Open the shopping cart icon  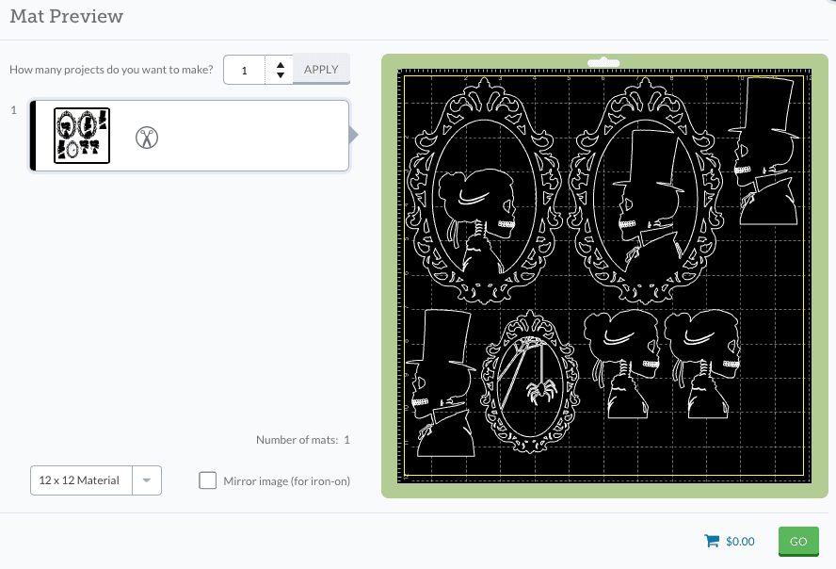(x=712, y=541)
